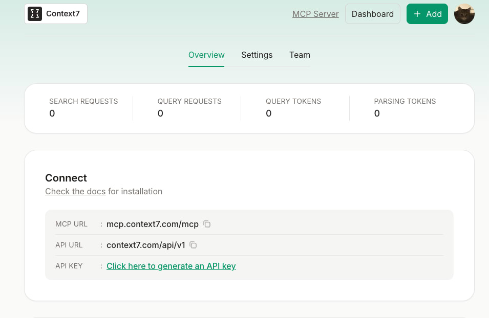The image size is (489, 318).
Task: Switch to the Overview tab
Action: pyautogui.click(x=206, y=55)
